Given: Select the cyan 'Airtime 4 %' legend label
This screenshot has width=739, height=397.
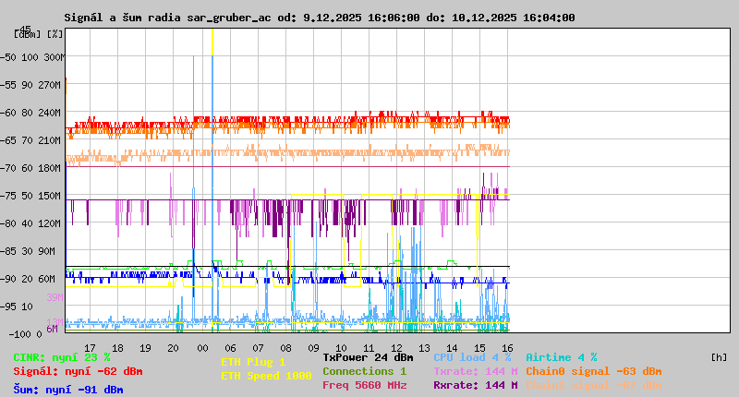Looking at the screenshot, I should pos(561,357).
